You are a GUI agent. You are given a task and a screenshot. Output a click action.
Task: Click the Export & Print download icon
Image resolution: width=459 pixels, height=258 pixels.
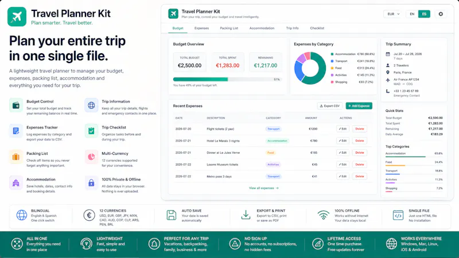[246, 215]
